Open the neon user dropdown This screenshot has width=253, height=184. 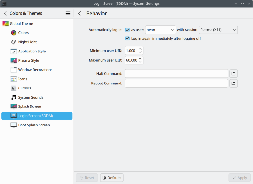click(x=160, y=30)
